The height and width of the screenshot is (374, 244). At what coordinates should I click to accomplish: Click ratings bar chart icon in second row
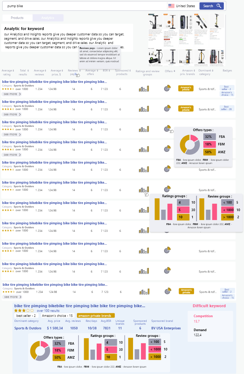pyautogui.click(x=144, y=109)
